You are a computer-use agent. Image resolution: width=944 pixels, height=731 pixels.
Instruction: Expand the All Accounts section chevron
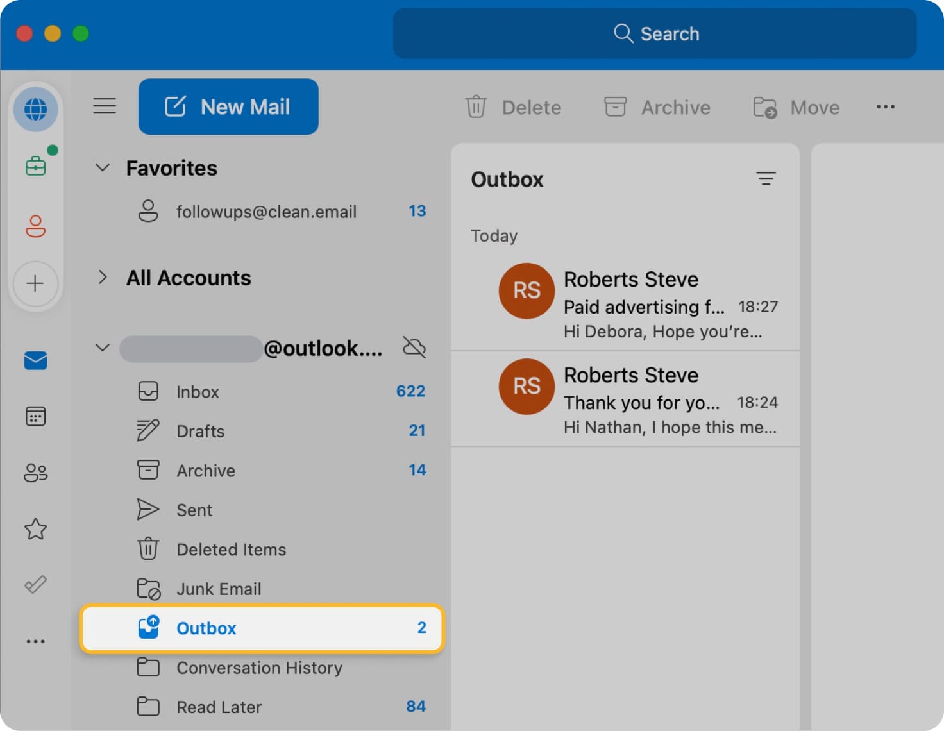pos(103,277)
